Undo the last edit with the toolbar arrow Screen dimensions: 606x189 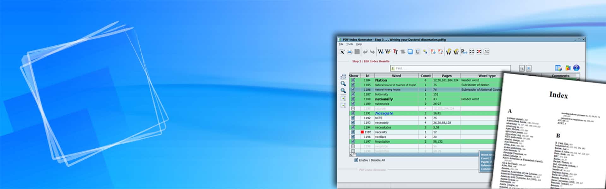[365, 52]
